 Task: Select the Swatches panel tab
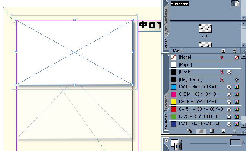tap(166, 121)
